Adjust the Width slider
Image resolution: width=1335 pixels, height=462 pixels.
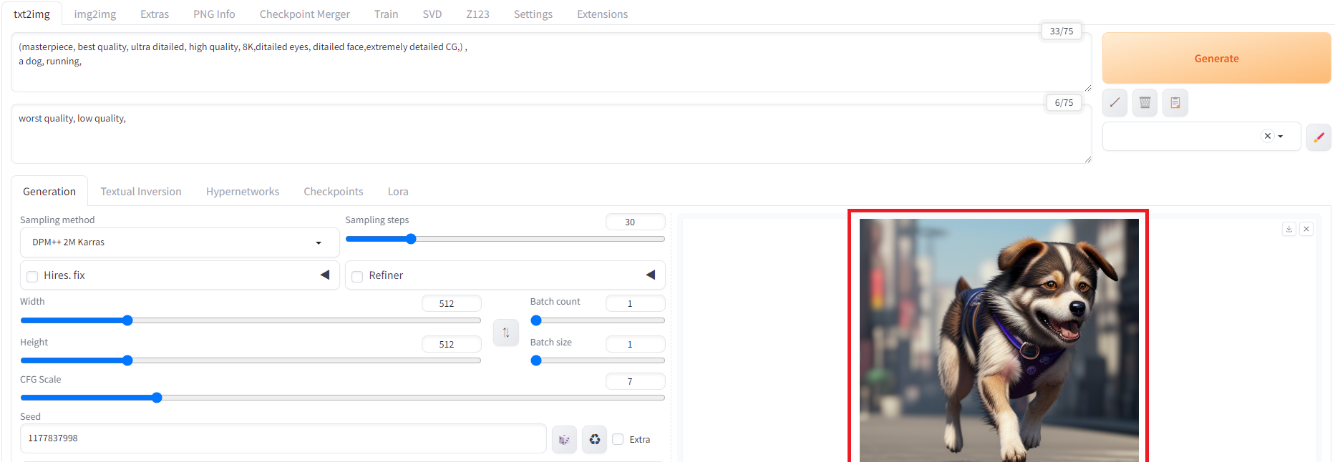click(x=251, y=320)
